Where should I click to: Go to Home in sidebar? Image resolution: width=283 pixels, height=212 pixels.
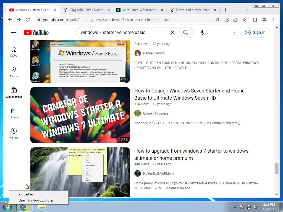14,52
